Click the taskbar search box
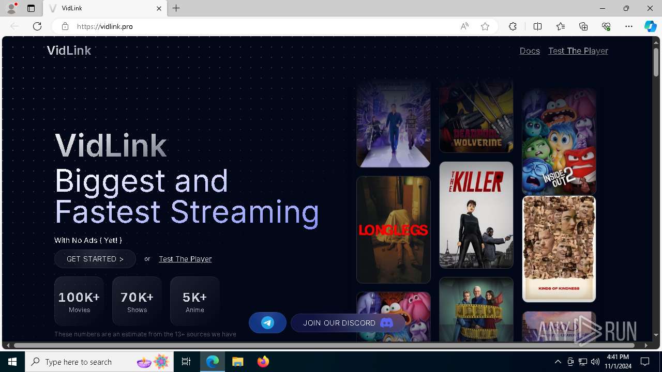 (x=99, y=362)
